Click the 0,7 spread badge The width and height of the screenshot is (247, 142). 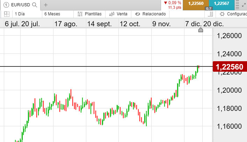pyautogui.click(x=209, y=8)
